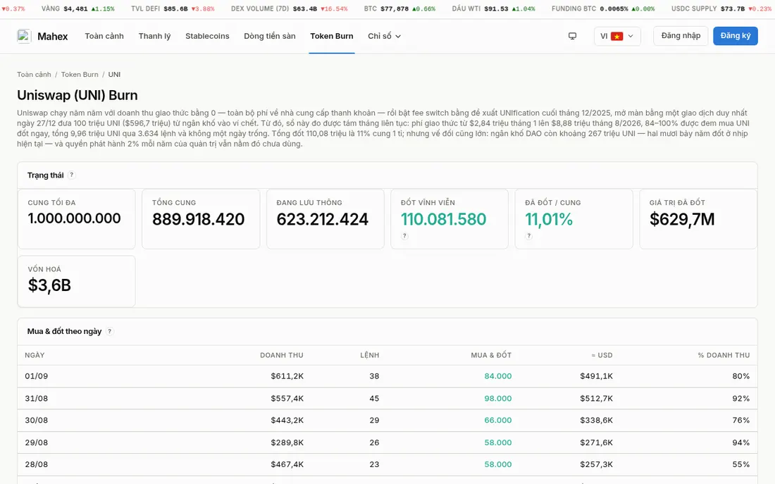Click the ≈ USD column header

click(602, 355)
